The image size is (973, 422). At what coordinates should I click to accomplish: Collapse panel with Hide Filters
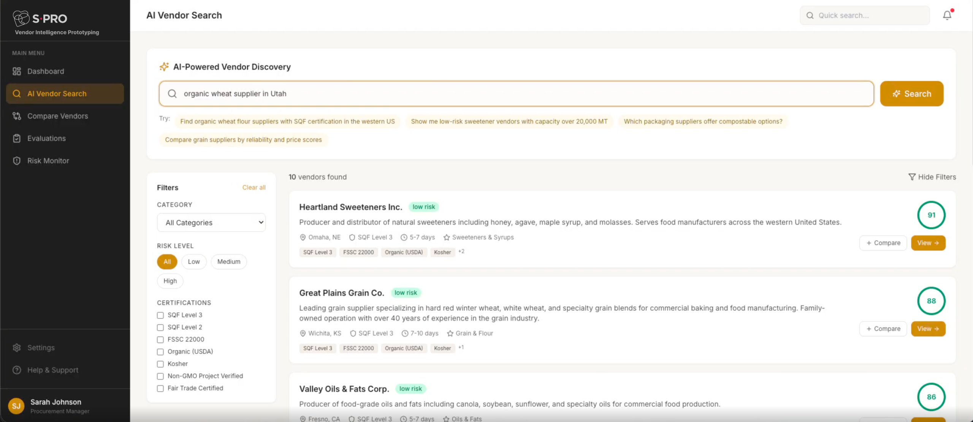pos(932,177)
